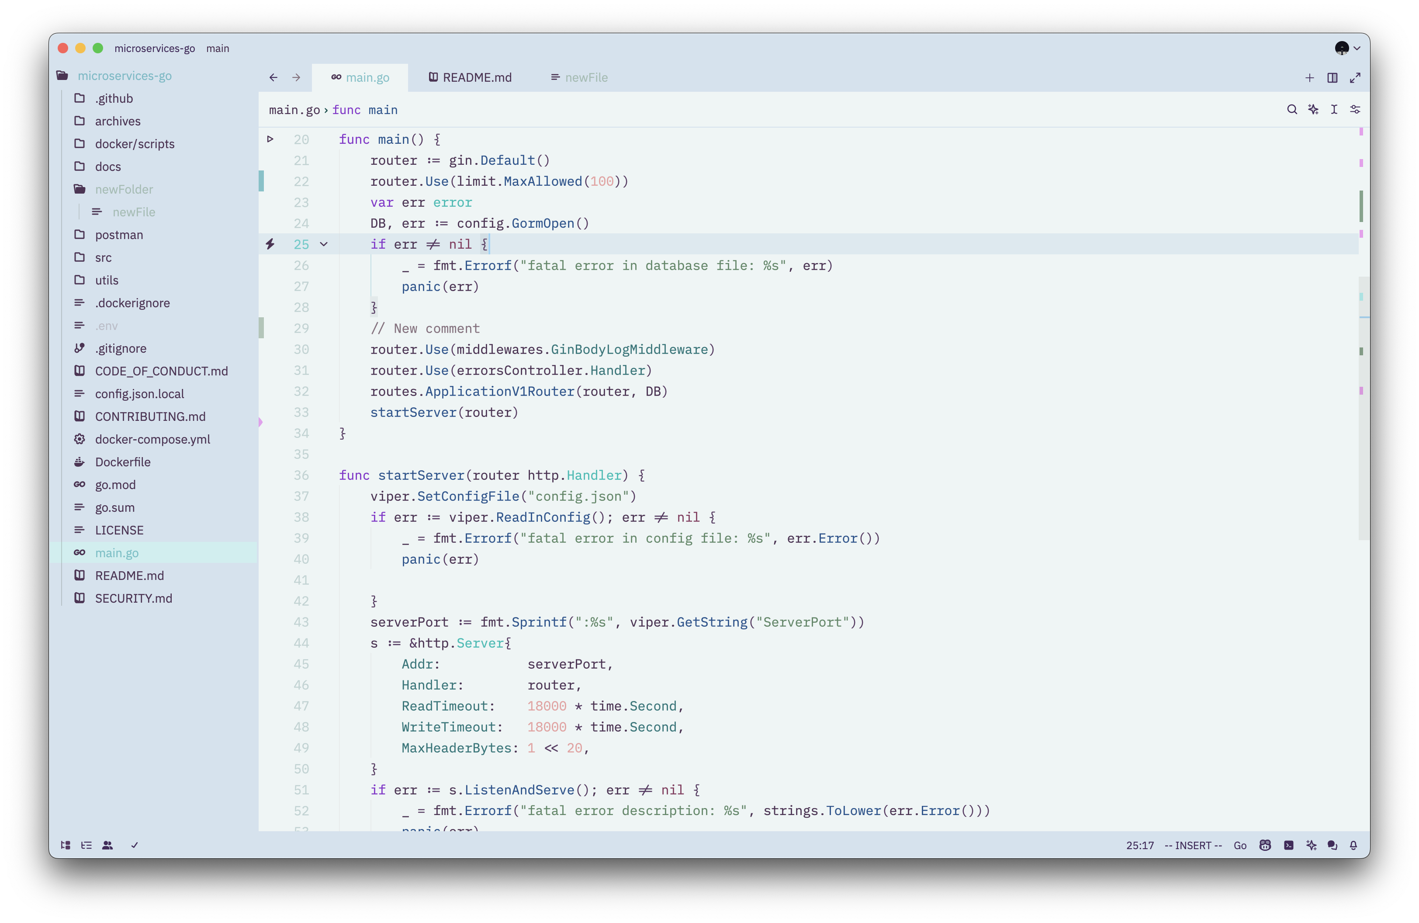Image resolution: width=1419 pixels, height=923 pixels.
Task: Click the buffer search magnifier icon
Action: coord(1291,109)
